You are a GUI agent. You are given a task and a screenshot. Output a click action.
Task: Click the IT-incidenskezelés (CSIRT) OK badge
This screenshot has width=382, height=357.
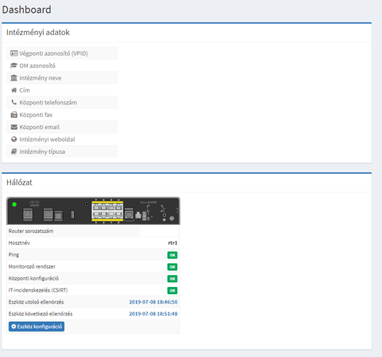[173, 290]
